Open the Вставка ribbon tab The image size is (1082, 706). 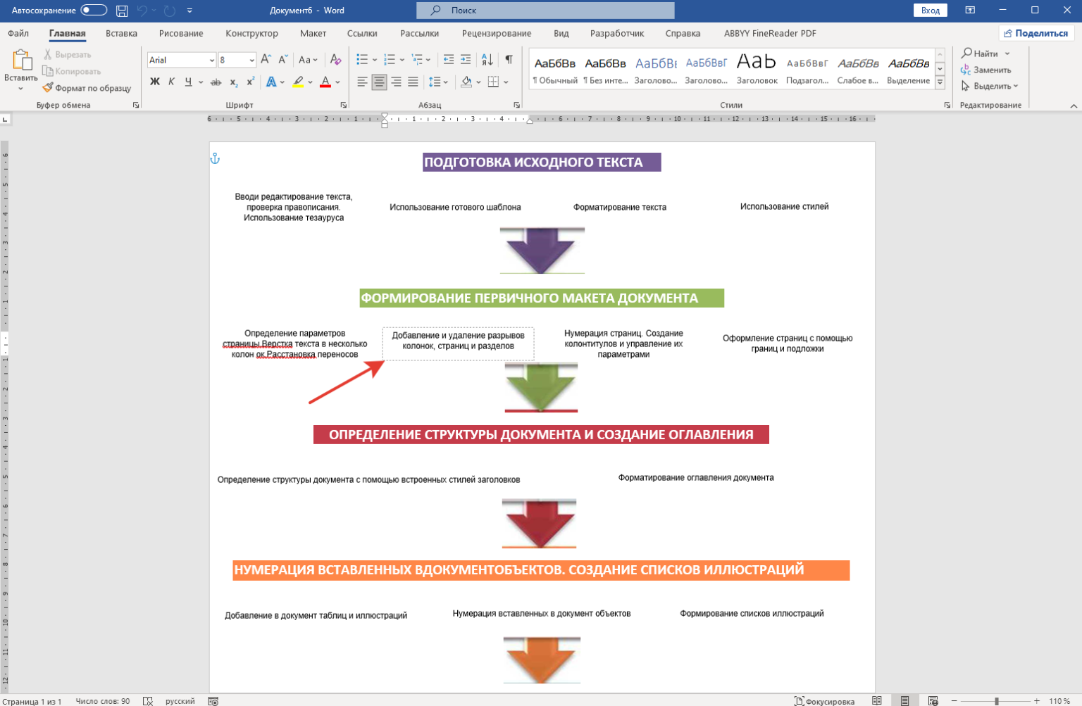pos(121,33)
